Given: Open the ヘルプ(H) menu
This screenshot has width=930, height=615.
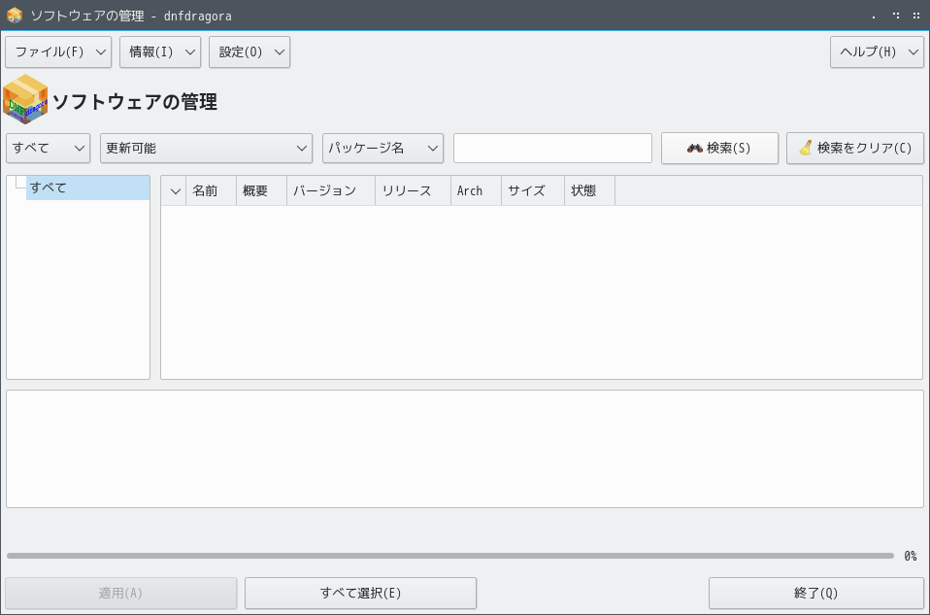Looking at the screenshot, I should pos(877,52).
